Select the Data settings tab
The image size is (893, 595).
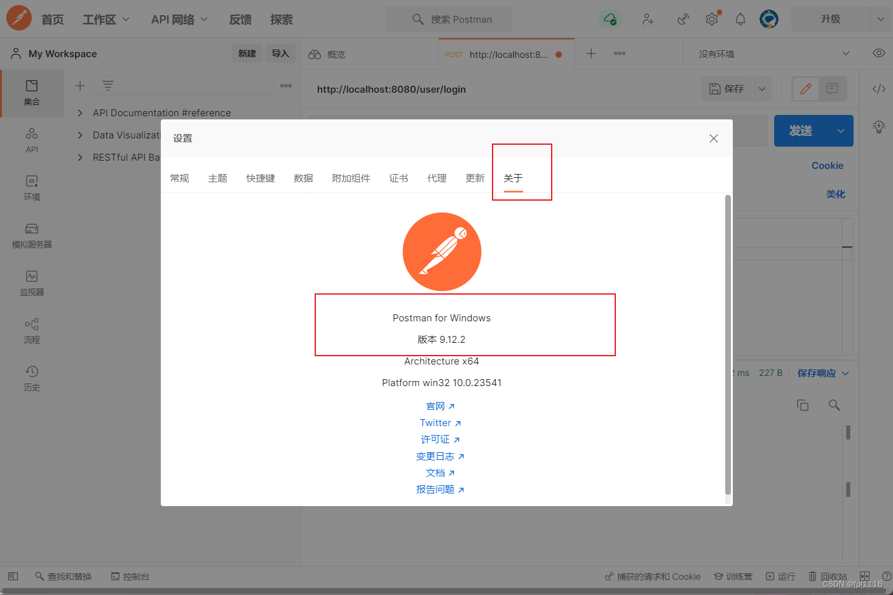pyautogui.click(x=304, y=178)
